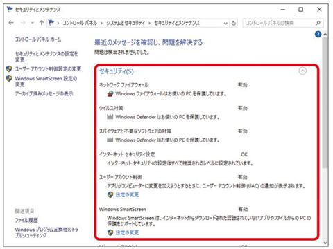Minimize the セキュリティとメンテナンス window
333x249 pixels.
[283, 10]
